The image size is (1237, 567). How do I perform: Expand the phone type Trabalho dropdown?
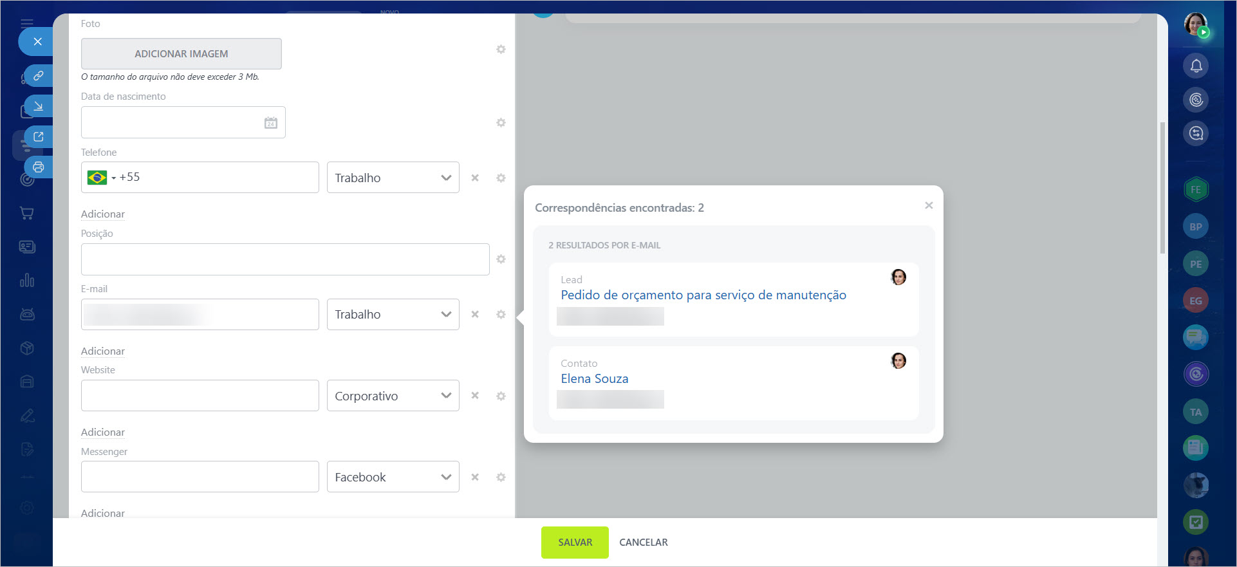pos(393,178)
